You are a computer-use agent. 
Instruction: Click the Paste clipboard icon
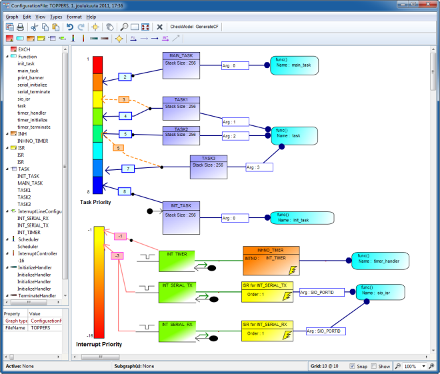55,27
